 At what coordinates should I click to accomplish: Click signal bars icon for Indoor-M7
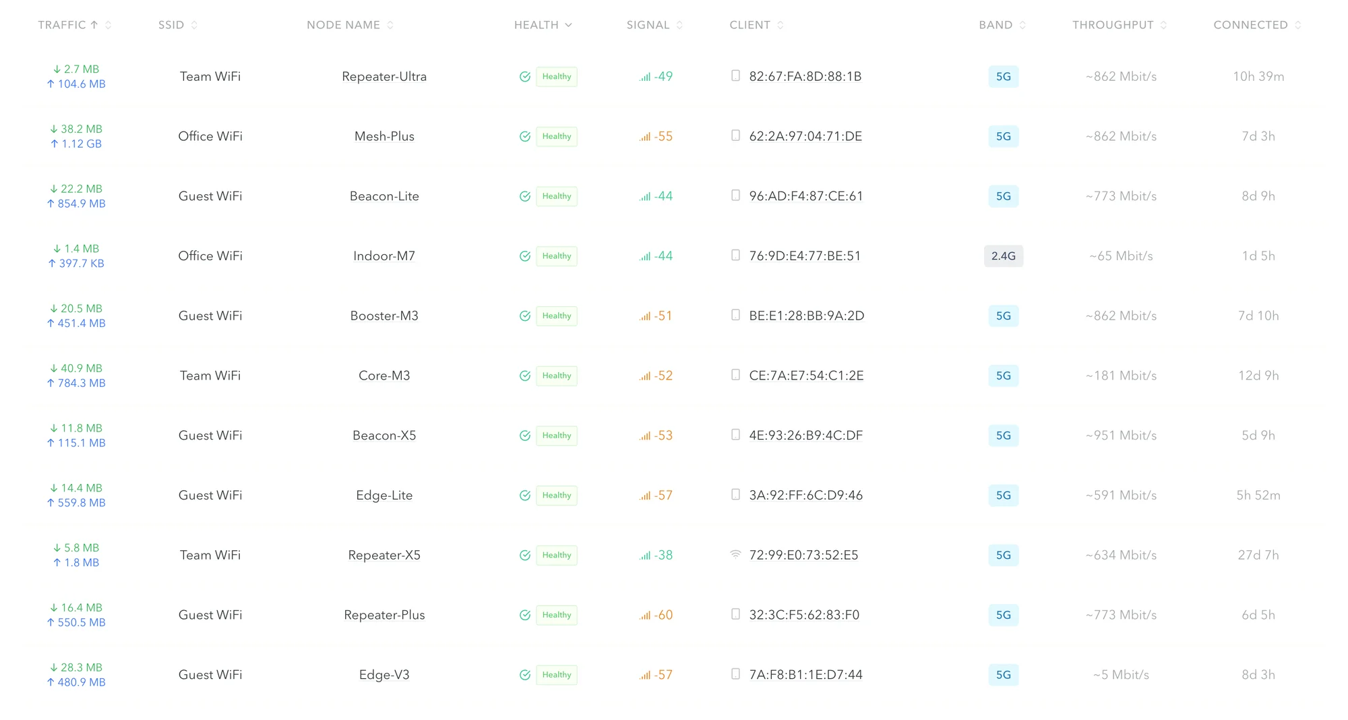click(645, 257)
